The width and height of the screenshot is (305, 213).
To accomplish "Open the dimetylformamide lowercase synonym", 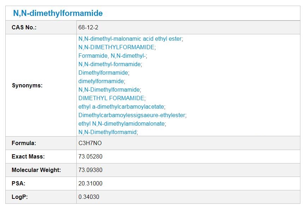I will pyautogui.click(x=101, y=81).
